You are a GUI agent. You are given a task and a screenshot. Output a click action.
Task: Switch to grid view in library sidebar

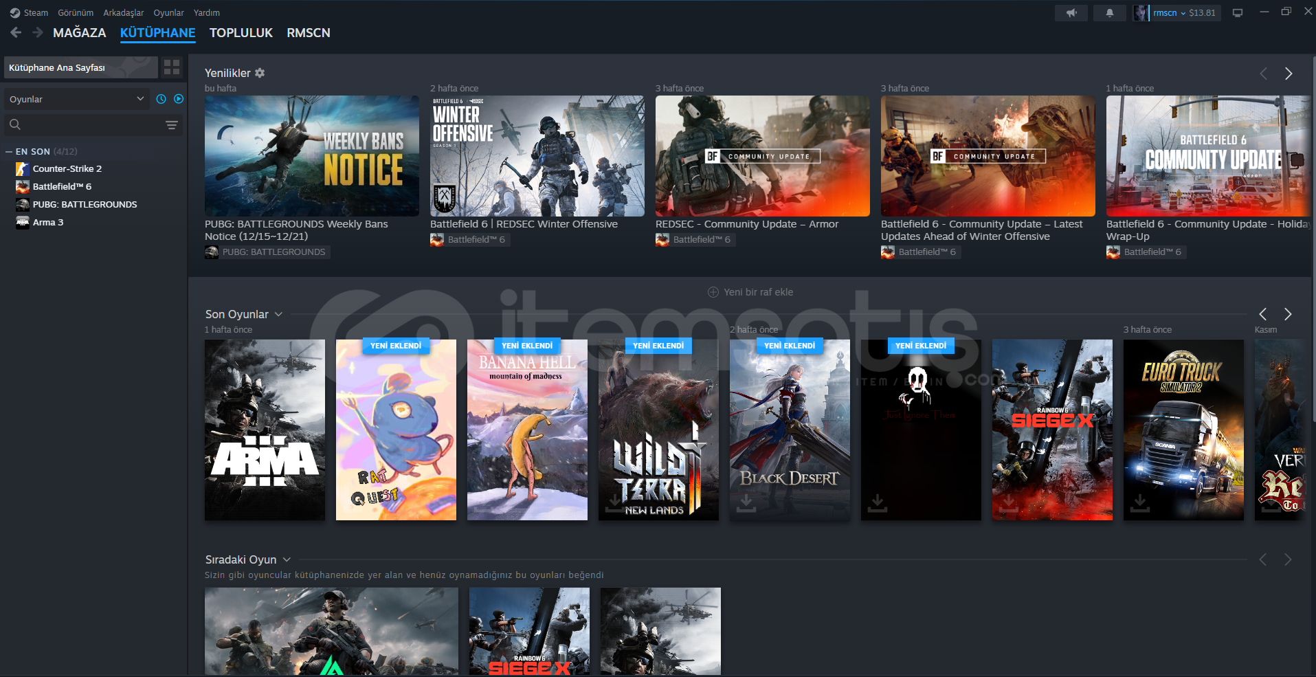(x=172, y=67)
